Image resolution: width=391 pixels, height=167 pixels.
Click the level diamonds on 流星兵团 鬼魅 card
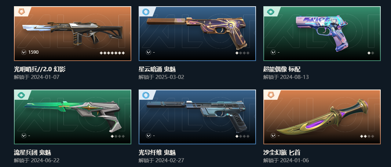click(118, 136)
